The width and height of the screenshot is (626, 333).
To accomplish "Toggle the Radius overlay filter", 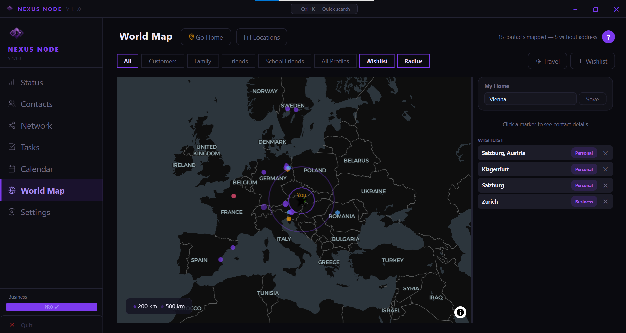I will [414, 61].
